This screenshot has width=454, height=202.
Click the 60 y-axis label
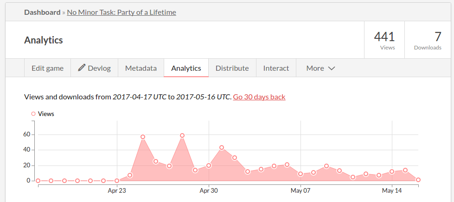pos(27,135)
